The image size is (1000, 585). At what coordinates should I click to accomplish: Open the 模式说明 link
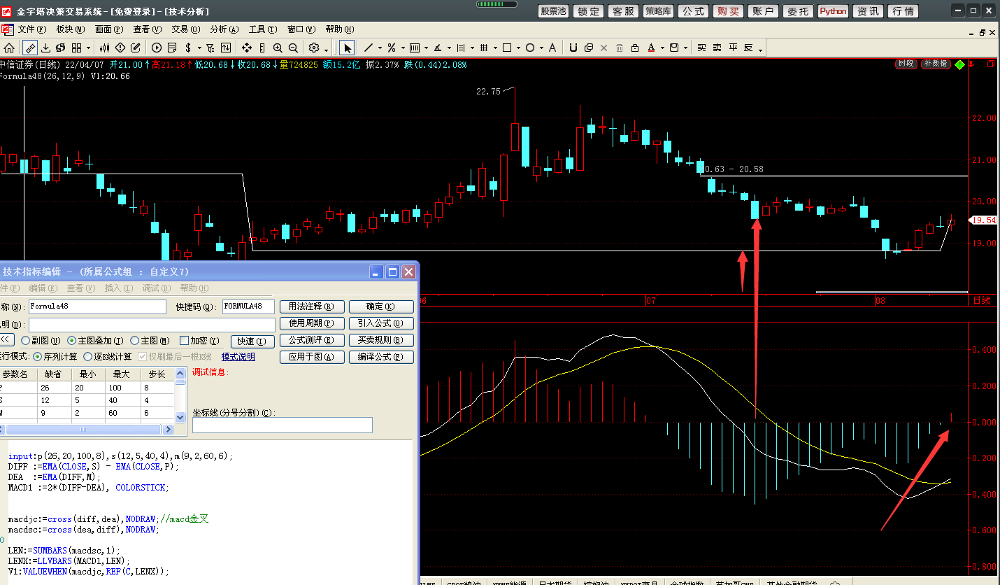pos(238,357)
